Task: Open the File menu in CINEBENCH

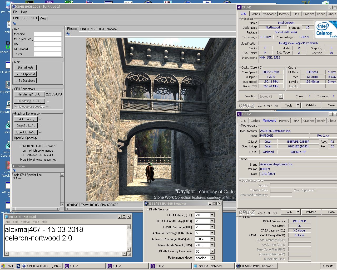Action: [16, 12]
